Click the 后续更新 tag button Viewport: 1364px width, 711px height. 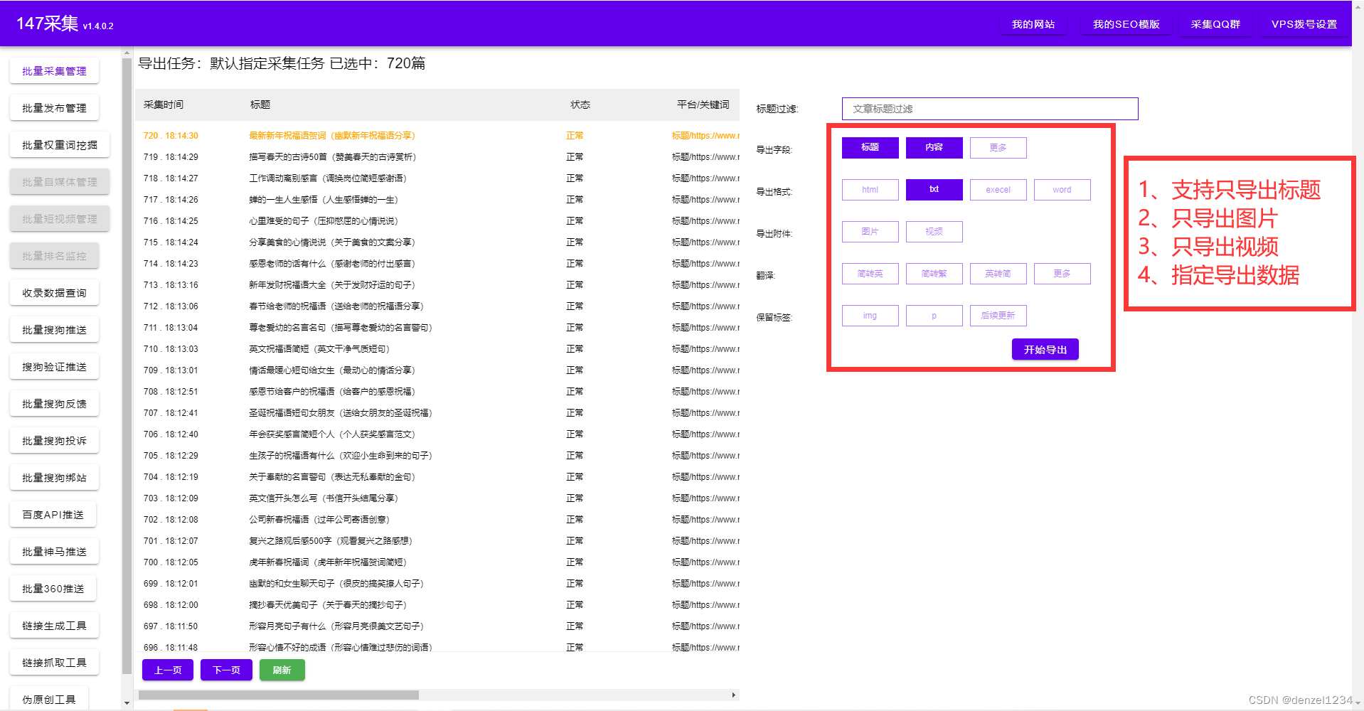point(998,316)
